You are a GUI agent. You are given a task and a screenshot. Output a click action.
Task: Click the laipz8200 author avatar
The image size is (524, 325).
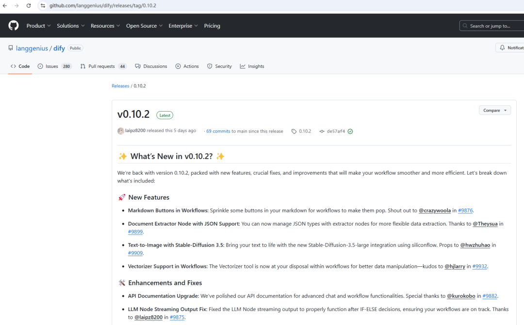pyautogui.click(x=121, y=131)
